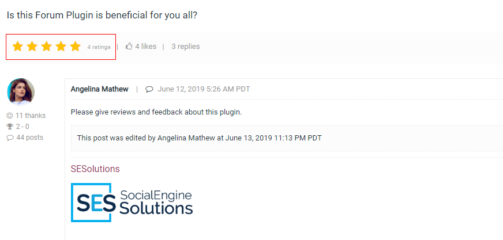Click the 44 posts count
The image size is (503, 240).
pyautogui.click(x=29, y=138)
